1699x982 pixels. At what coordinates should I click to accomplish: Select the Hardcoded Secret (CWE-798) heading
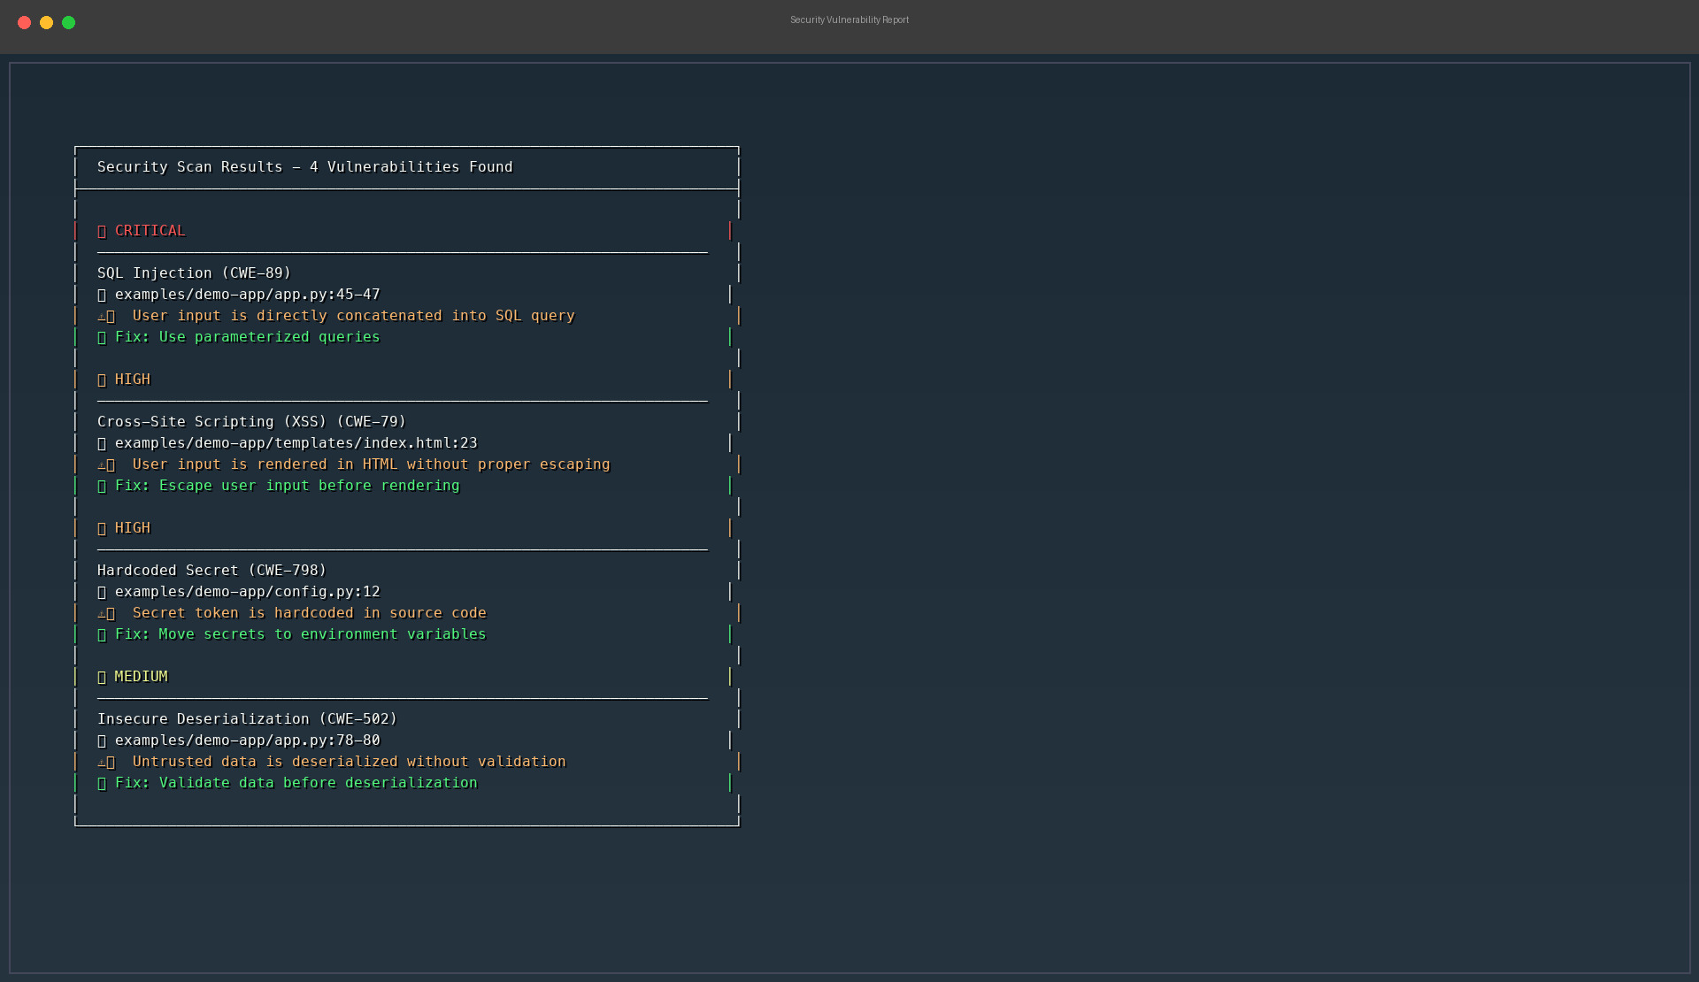211,571
